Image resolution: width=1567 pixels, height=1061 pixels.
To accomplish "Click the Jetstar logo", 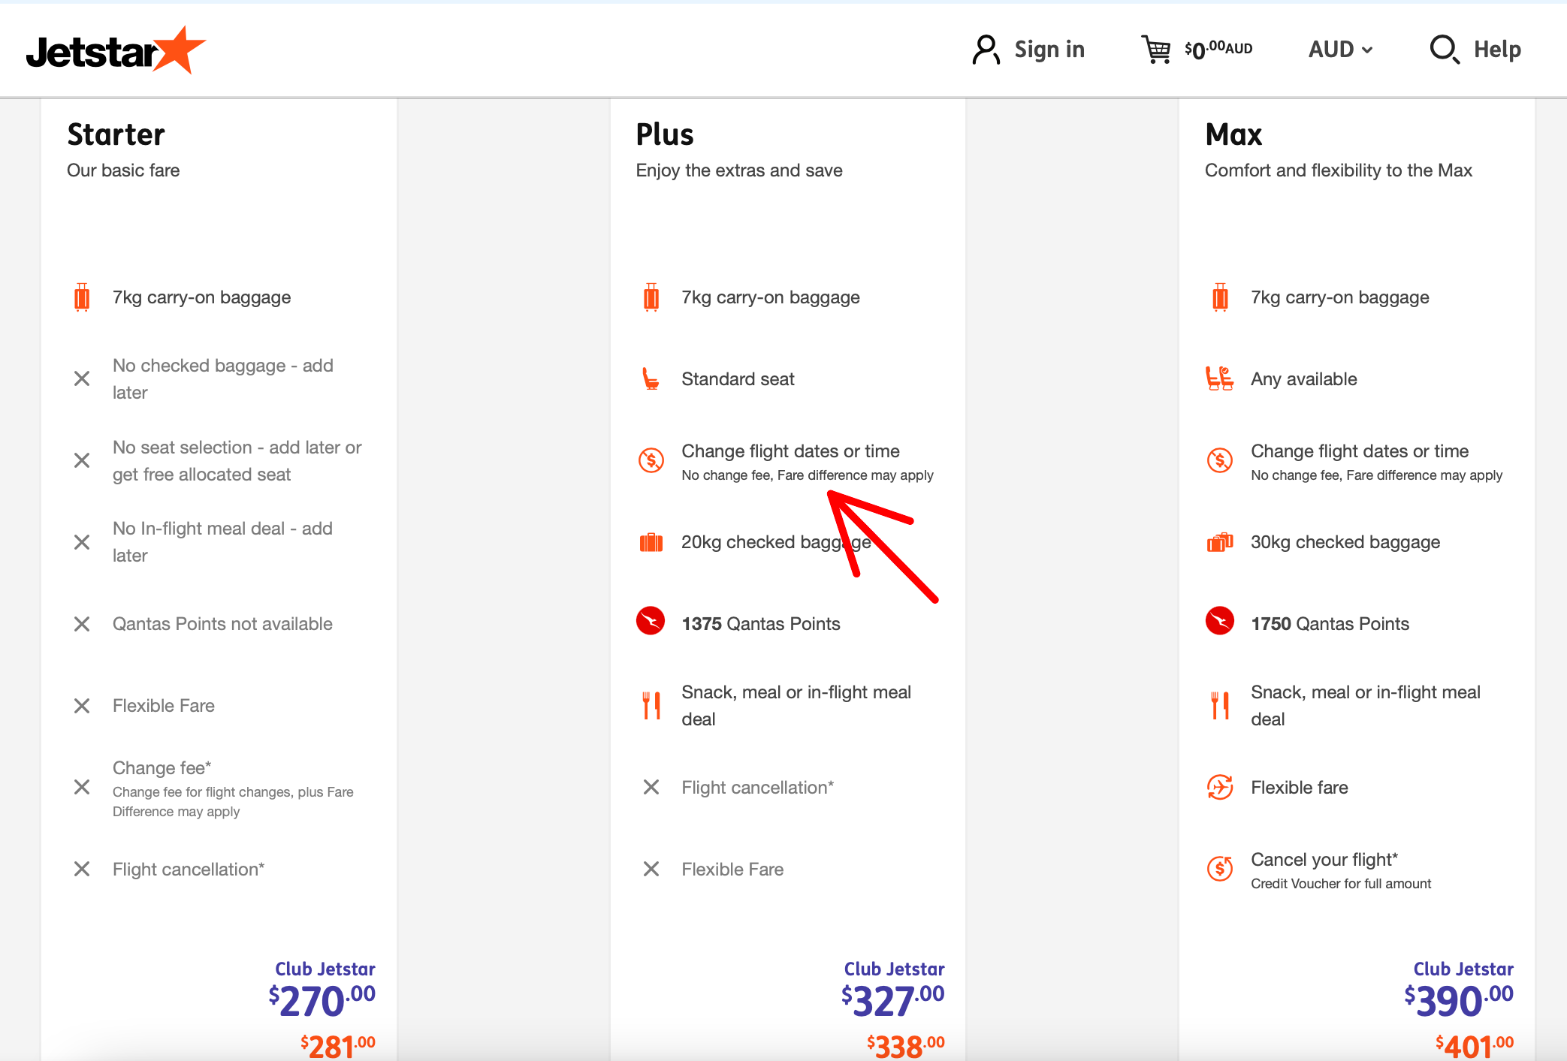I will 116,50.
